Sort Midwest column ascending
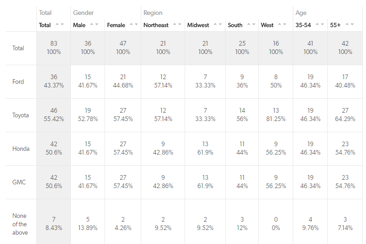This screenshot has height=244, width=366. [x=215, y=24]
